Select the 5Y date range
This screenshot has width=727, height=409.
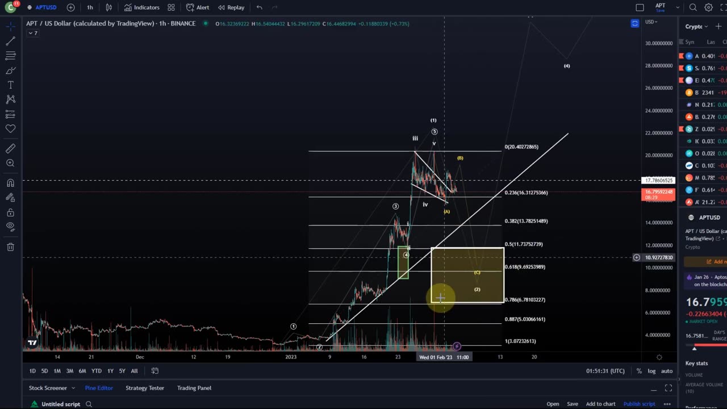[122, 371]
